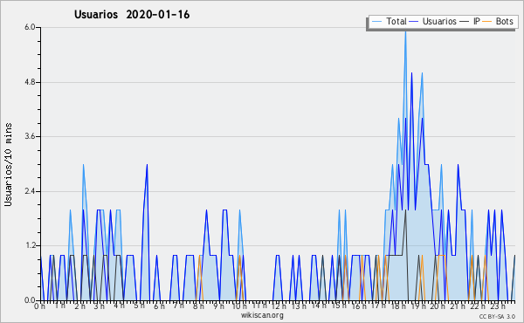This screenshot has width=524, height=323.
Task: Click the light blue Total legend line
Action: click(376, 22)
